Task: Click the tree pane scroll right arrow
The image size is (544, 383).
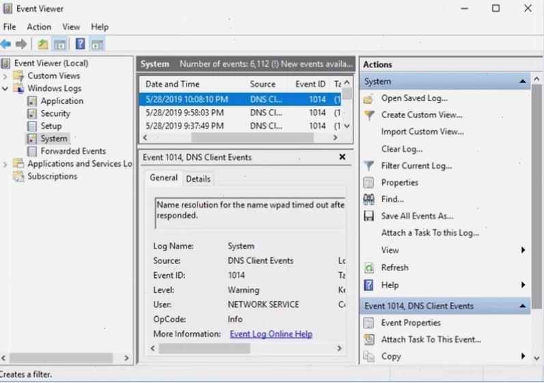Action: tap(126, 358)
